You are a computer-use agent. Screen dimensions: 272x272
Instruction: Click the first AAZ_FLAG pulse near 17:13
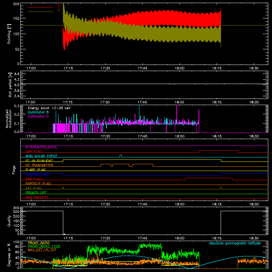pyautogui.click(x=63, y=188)
